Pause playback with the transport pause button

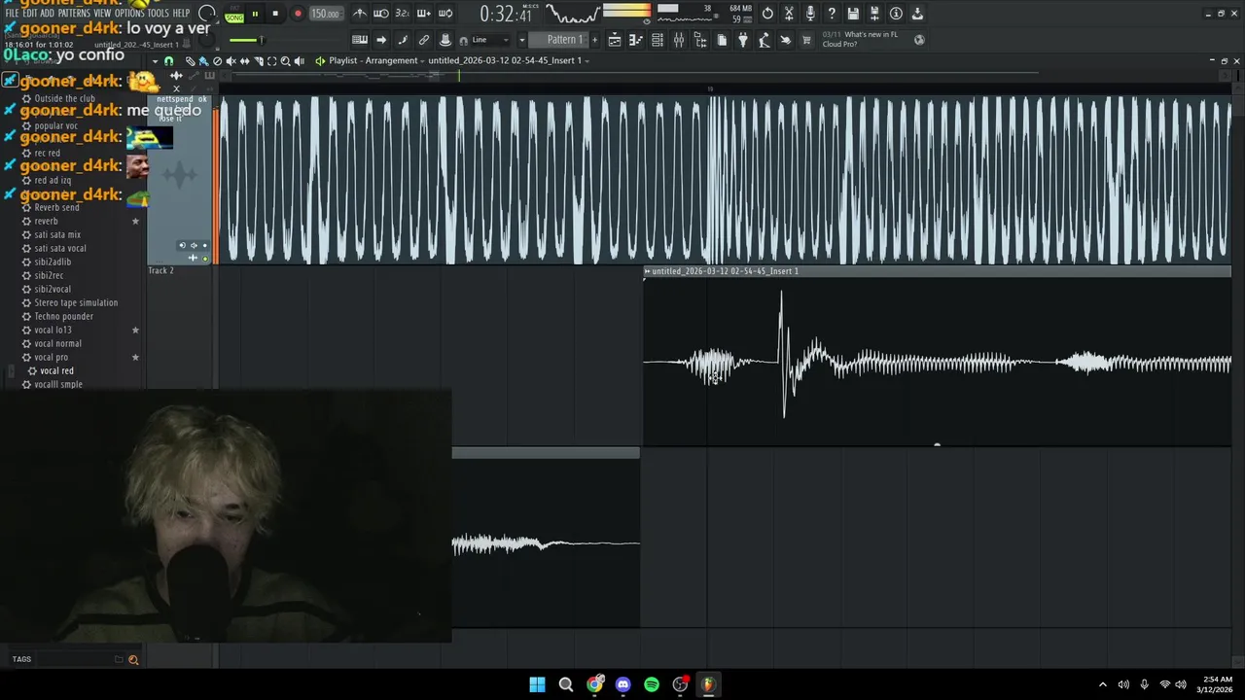255,14
